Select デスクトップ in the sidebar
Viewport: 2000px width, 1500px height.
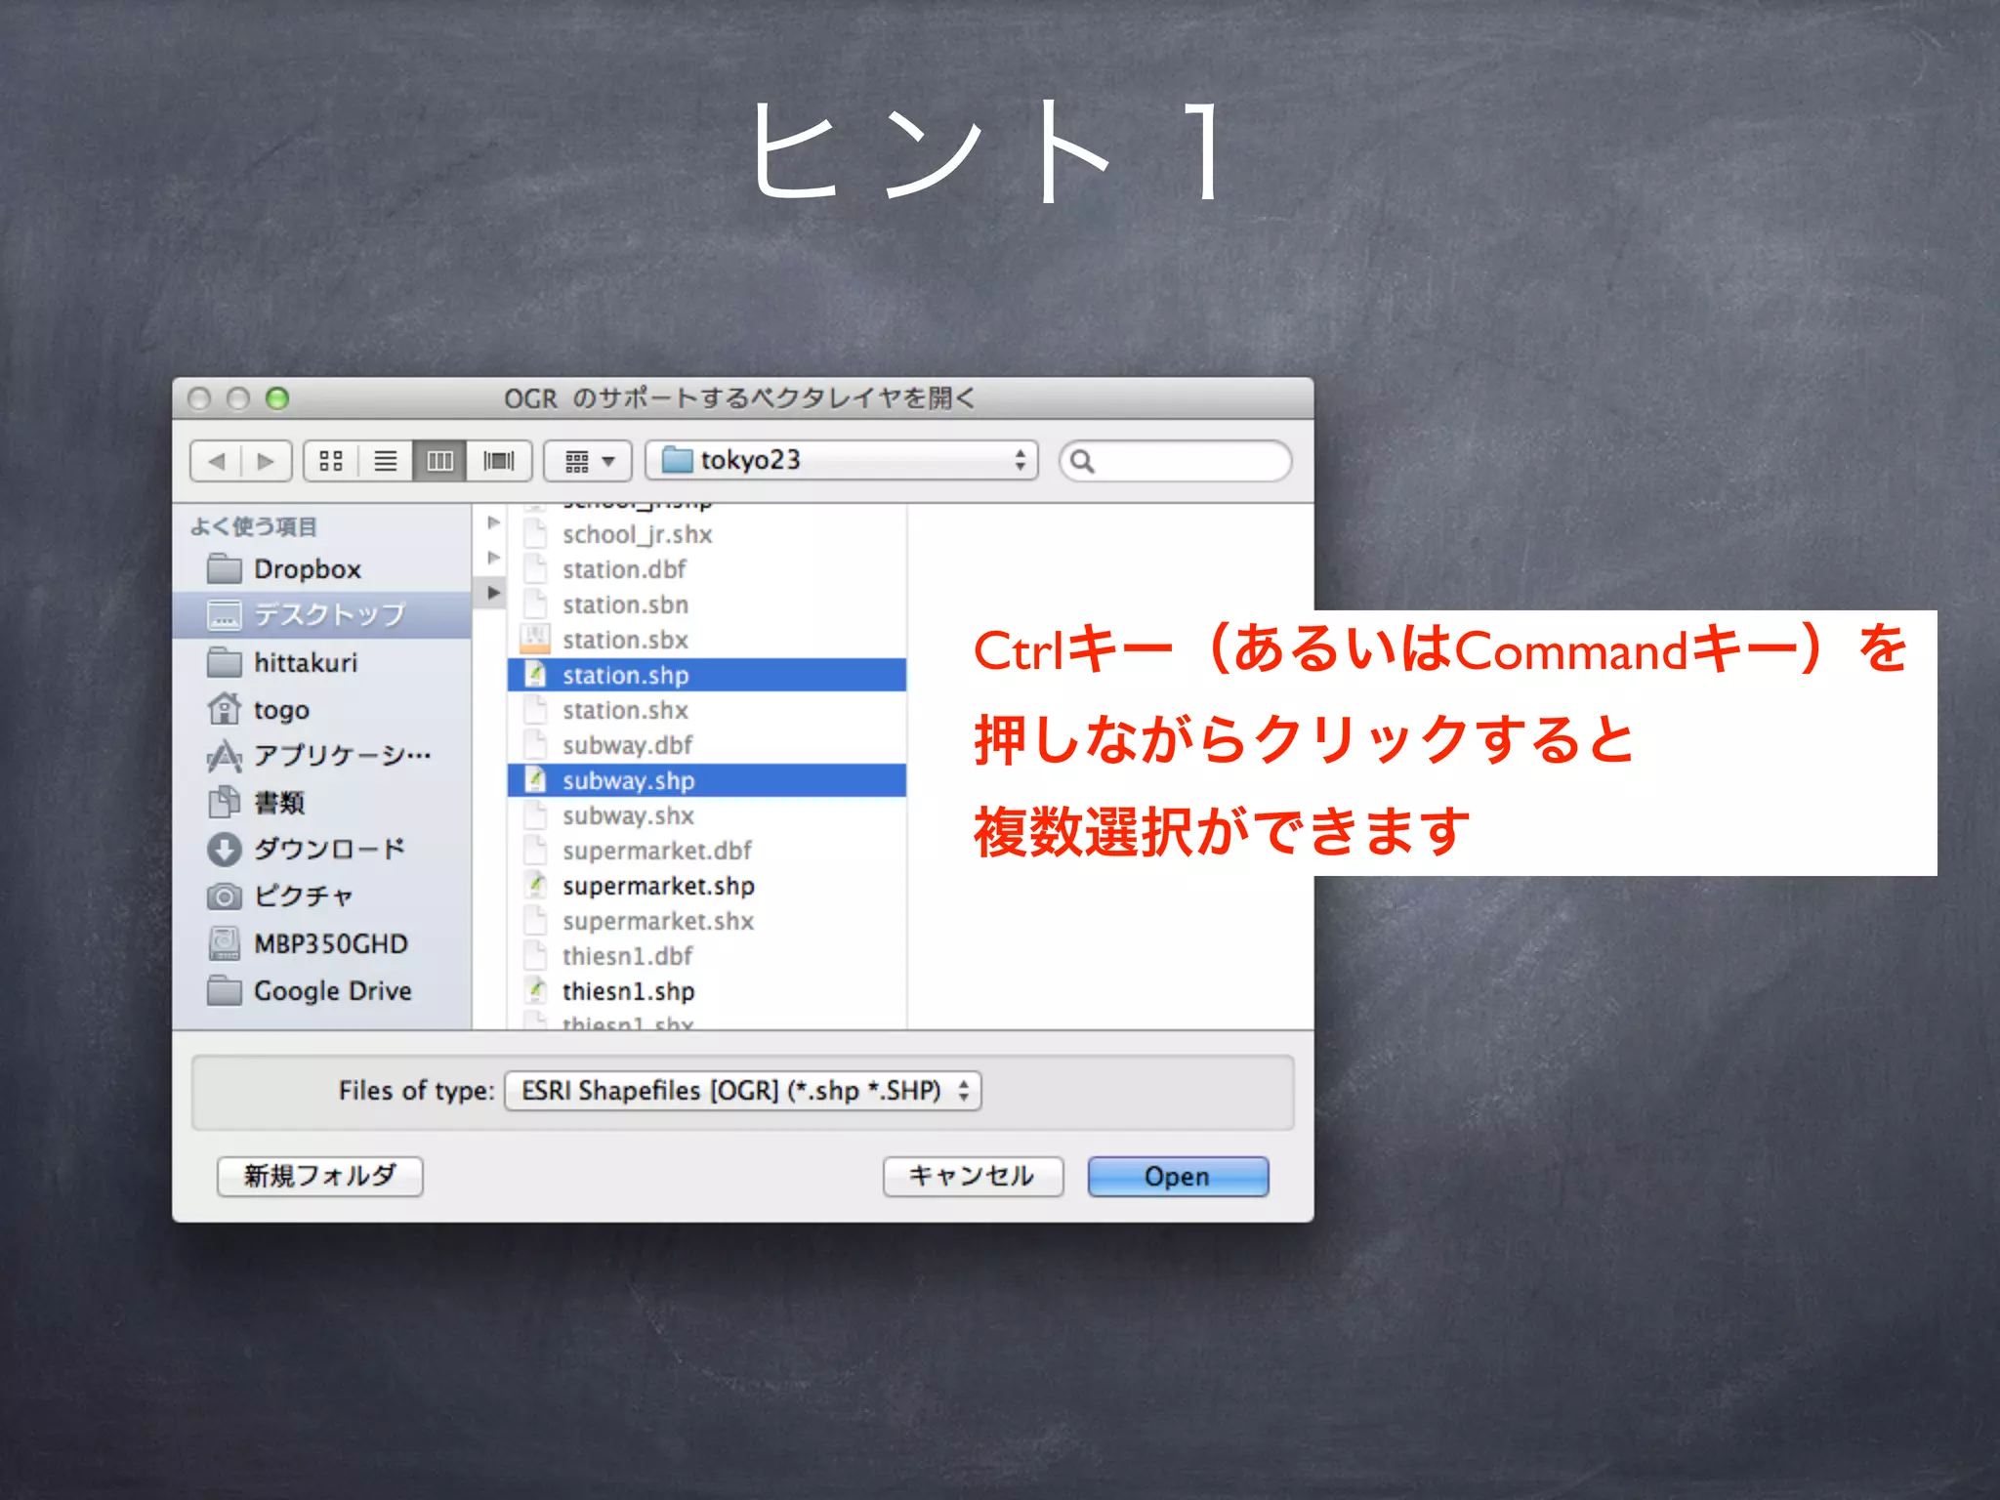point(321,614)
